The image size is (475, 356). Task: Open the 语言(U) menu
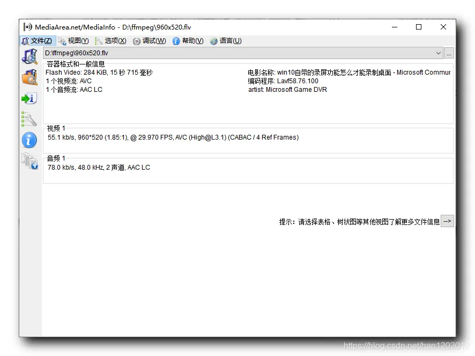226,41
